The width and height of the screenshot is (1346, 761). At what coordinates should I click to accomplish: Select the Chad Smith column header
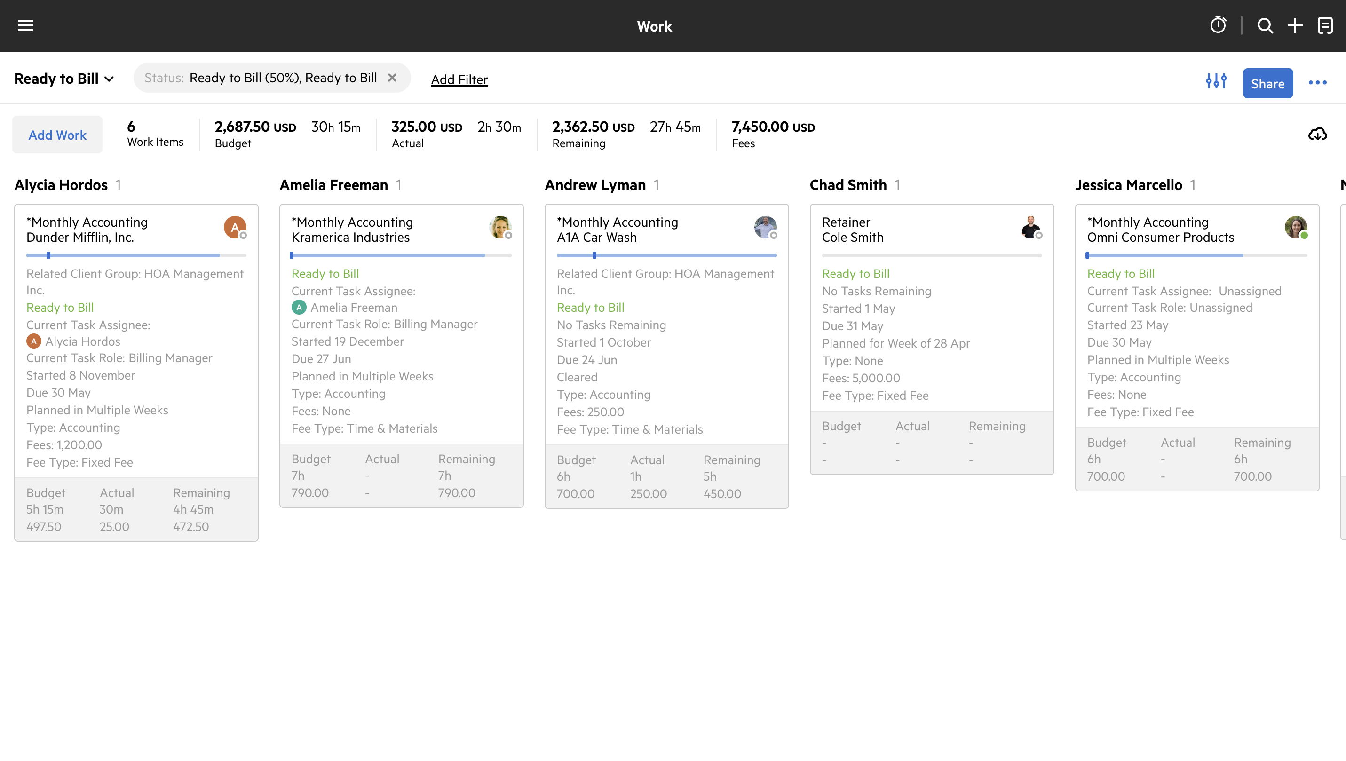(x=848, y=185)
